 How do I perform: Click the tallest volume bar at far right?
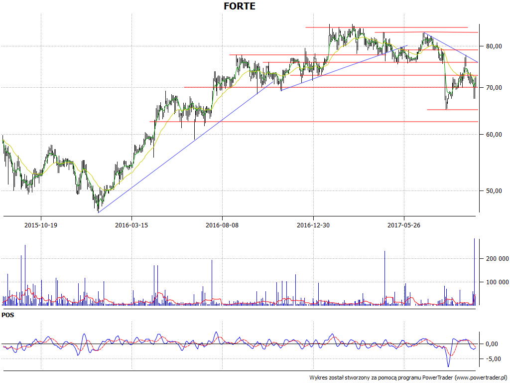tap(474, 272)
